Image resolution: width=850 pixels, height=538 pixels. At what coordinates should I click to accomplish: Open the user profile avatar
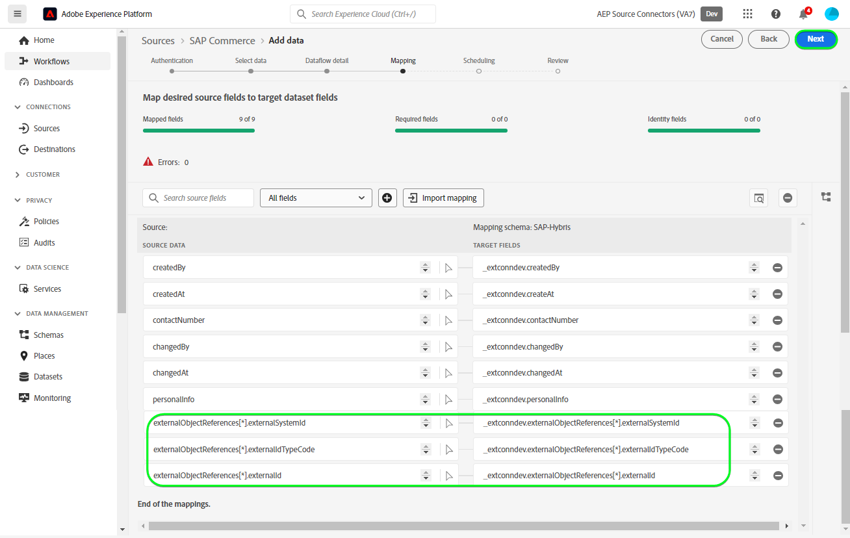832,14
